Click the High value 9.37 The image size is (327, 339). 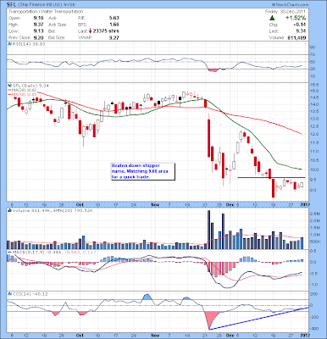click(38, 25)
